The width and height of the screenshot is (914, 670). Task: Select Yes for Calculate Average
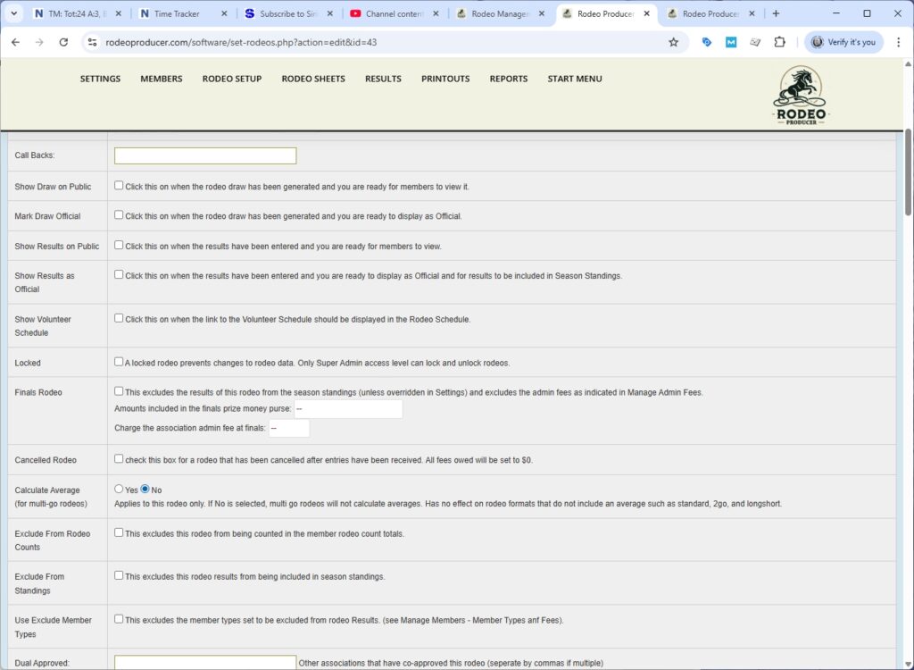(119, 490)
